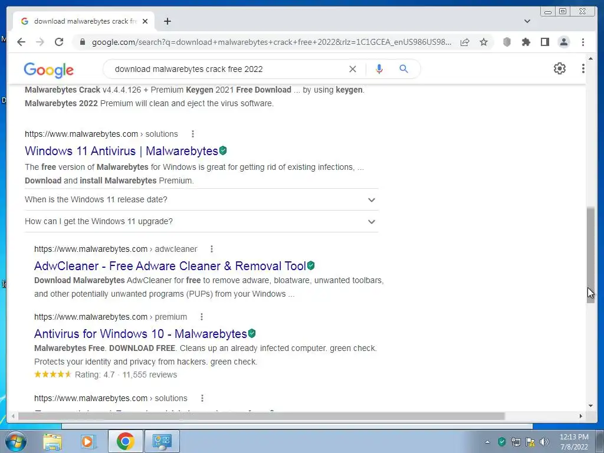The width and height of the screenshot is (604, 453).
Task: Open options for the bottom malwarebytes.com › solutions result
Action: [202, 398]
